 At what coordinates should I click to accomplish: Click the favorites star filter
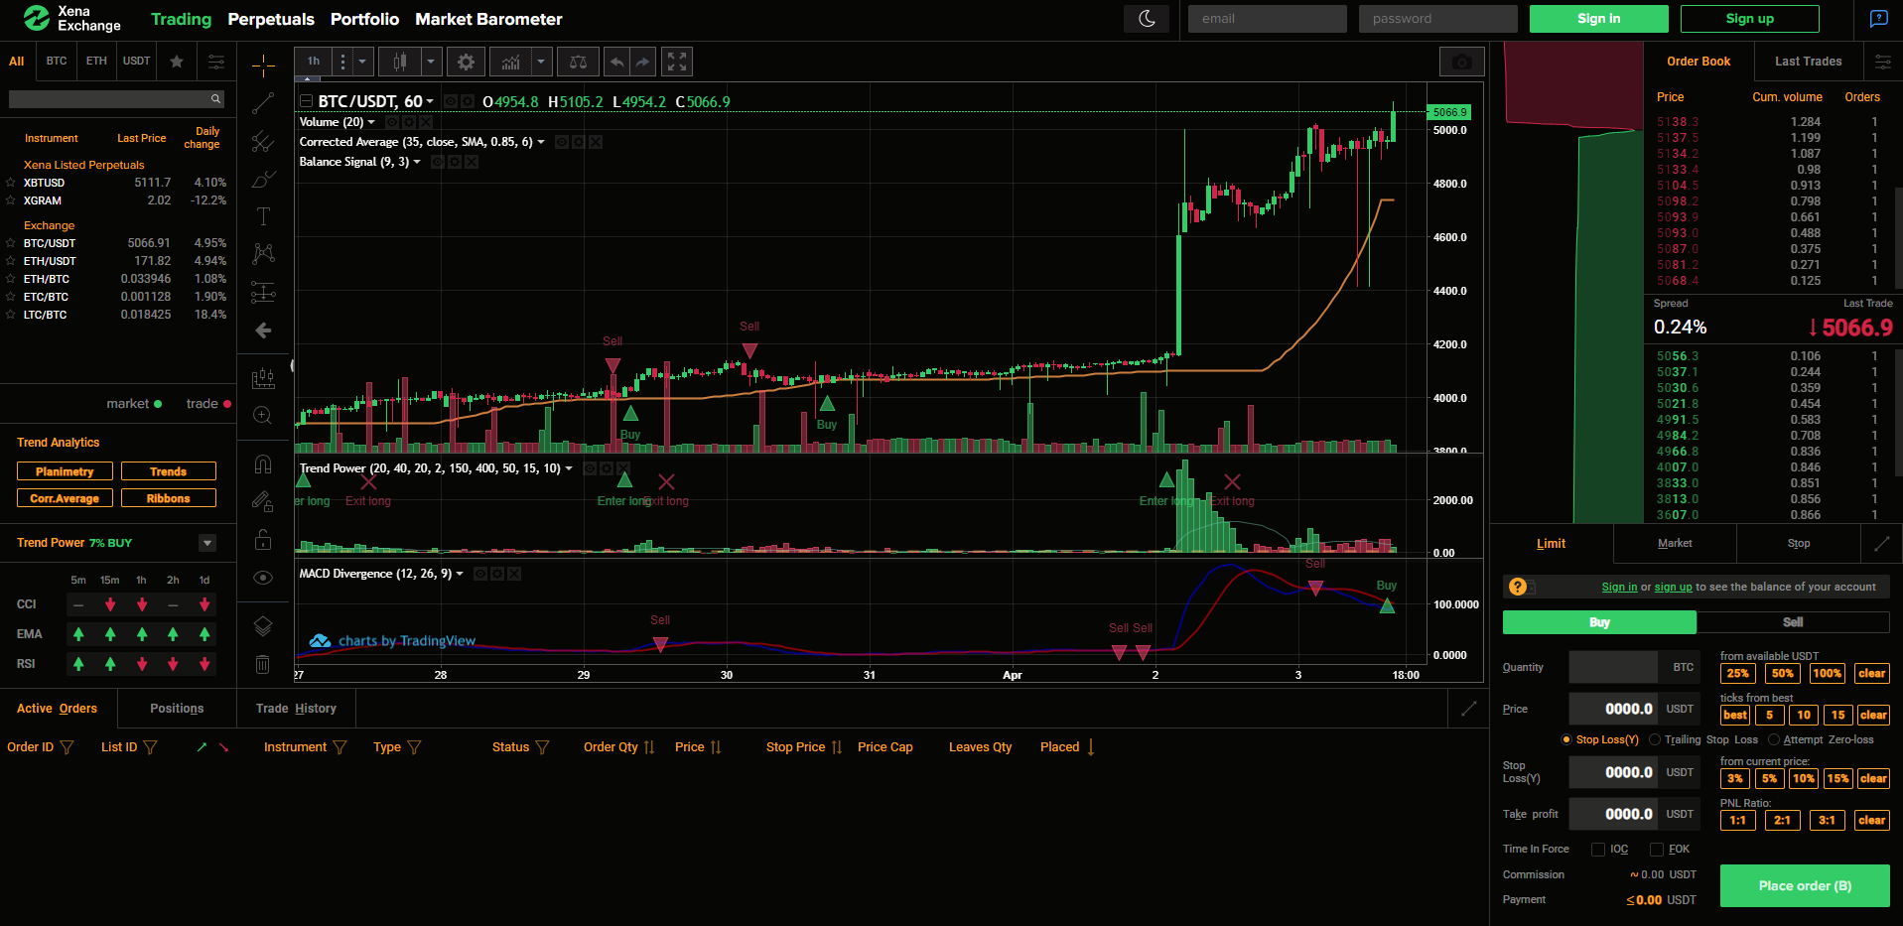177,62
